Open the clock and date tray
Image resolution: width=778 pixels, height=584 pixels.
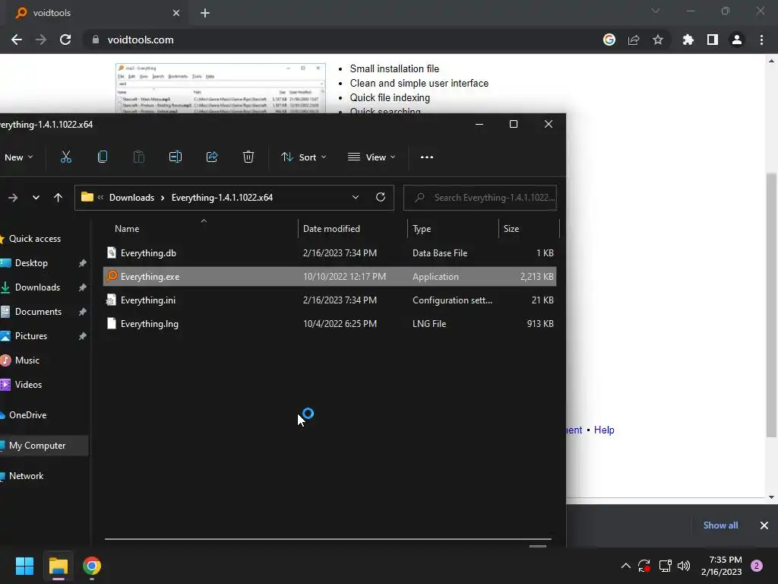click(721, 566)
